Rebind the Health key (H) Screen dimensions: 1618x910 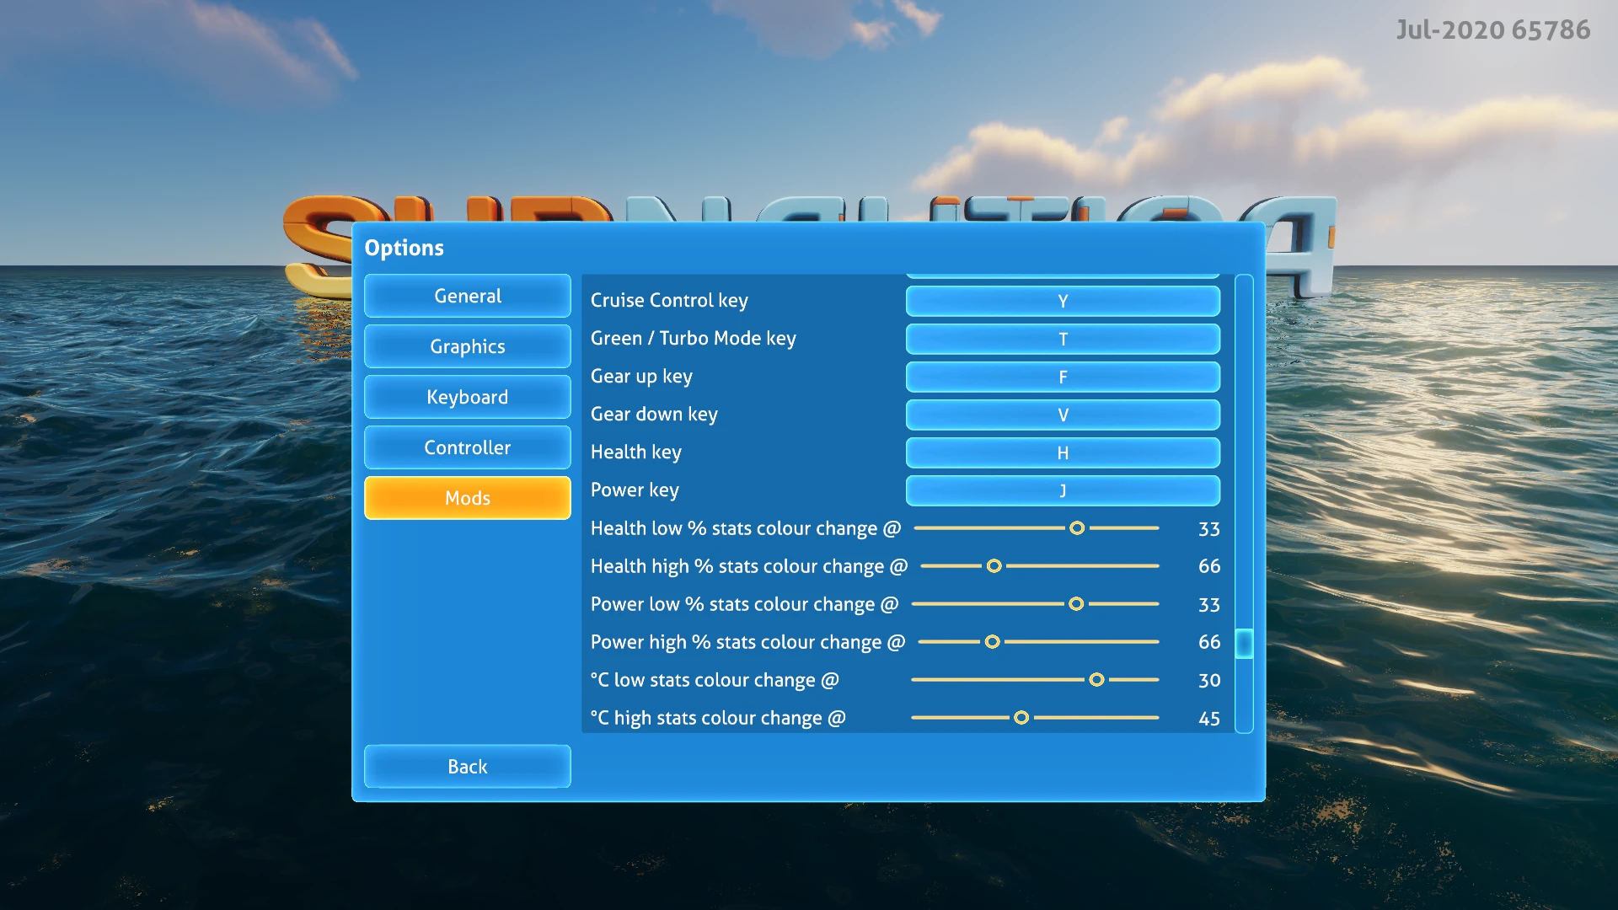click(x=1063, y=452)
